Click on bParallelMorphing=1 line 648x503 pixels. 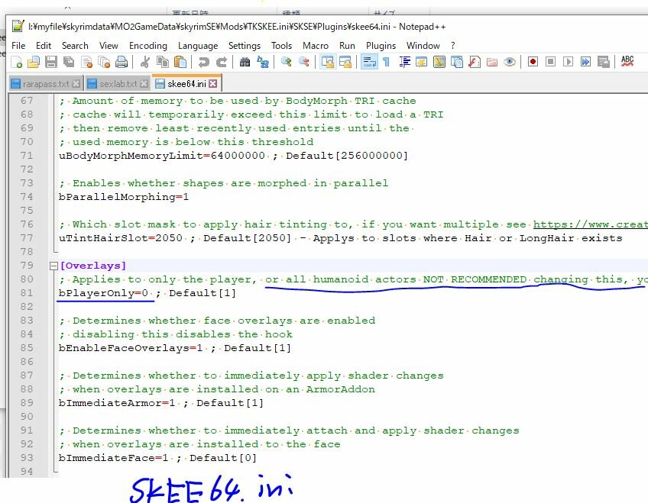pos(124,197)
